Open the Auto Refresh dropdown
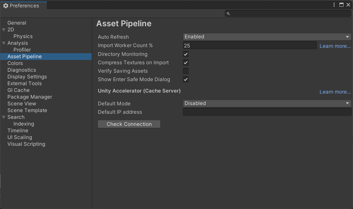Viewport: 353px width, 209px height. pyautogui.click(x=267, y=36)
